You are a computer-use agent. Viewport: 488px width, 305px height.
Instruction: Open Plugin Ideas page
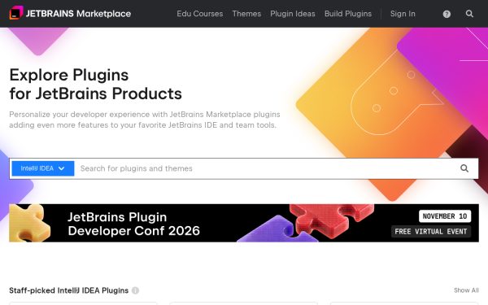click(293, 14)
